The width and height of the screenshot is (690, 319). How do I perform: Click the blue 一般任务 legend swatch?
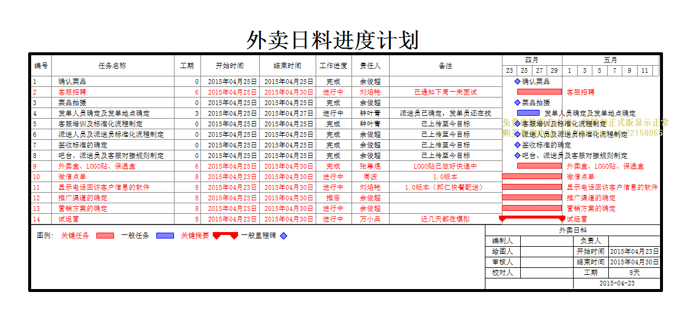click(x=165, y=236)
